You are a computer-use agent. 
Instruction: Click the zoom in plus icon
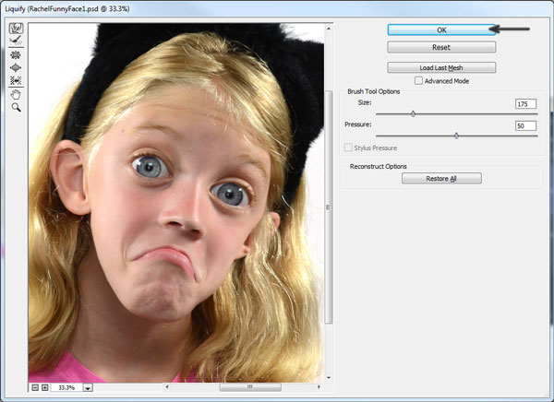[45, 387]
